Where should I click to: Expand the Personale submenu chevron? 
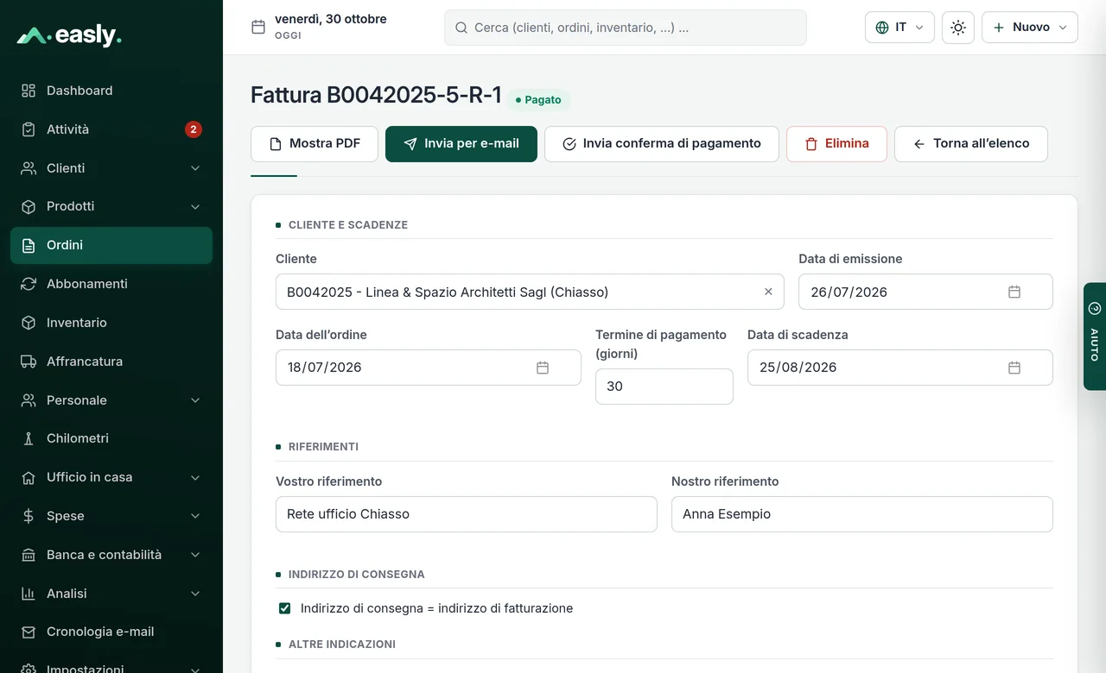[195, 400]
